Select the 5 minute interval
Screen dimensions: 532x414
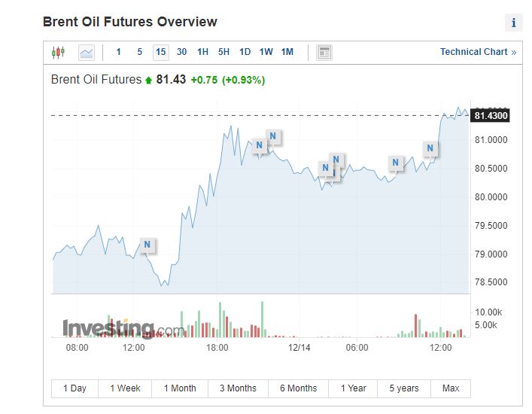click(x=139, y=52)
